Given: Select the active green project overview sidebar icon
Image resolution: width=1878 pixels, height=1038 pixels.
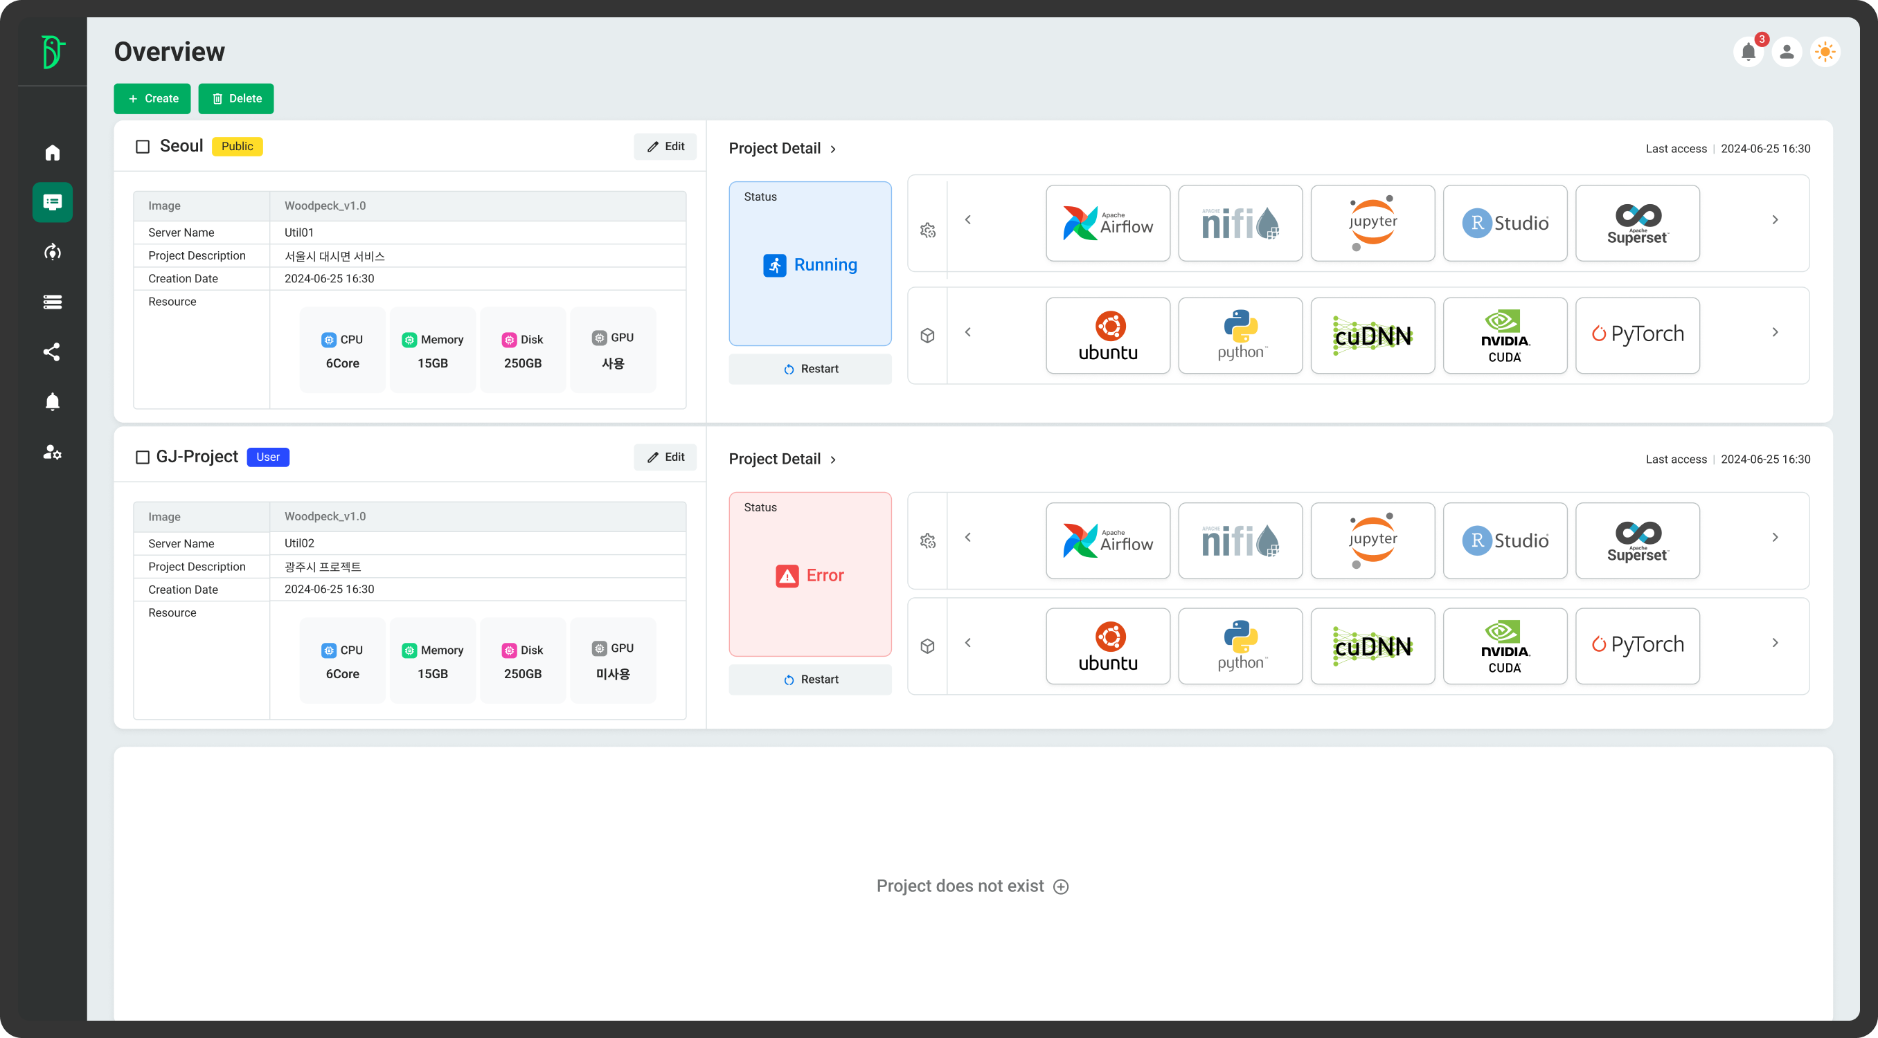Looking at the screenshot, I should coord(53,202).
